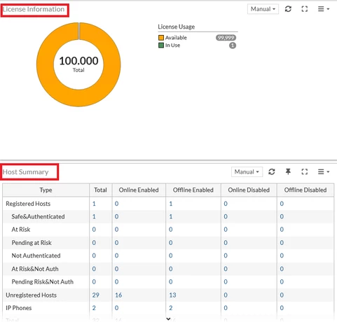Sort by Offline Enabled column header
The height and width of the screenshot is (322, 337).
(193, 190)
